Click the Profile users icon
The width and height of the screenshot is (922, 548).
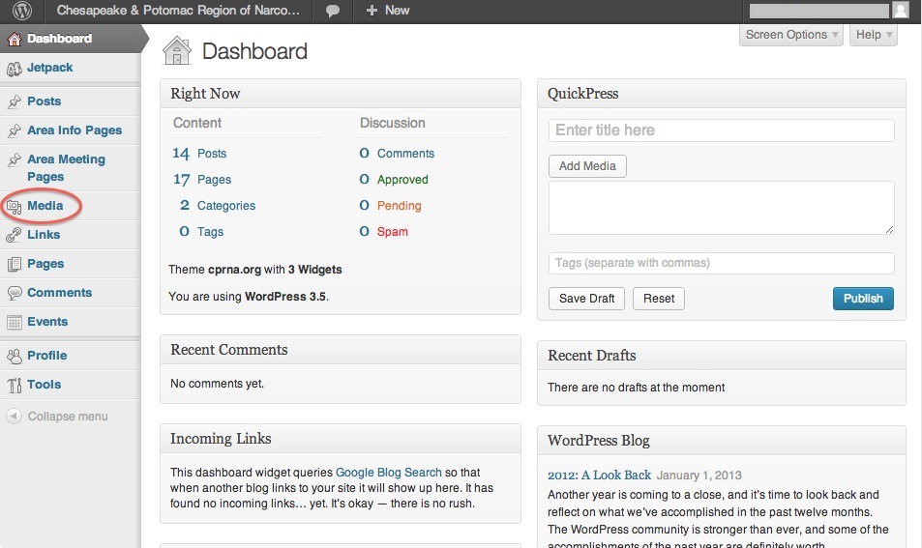click(15, 356)
